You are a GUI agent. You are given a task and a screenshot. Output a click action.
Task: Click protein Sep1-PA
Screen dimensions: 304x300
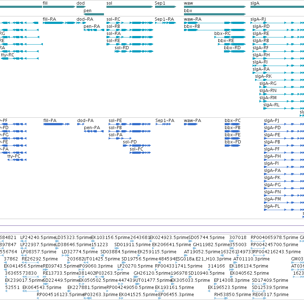pos(163,124)
